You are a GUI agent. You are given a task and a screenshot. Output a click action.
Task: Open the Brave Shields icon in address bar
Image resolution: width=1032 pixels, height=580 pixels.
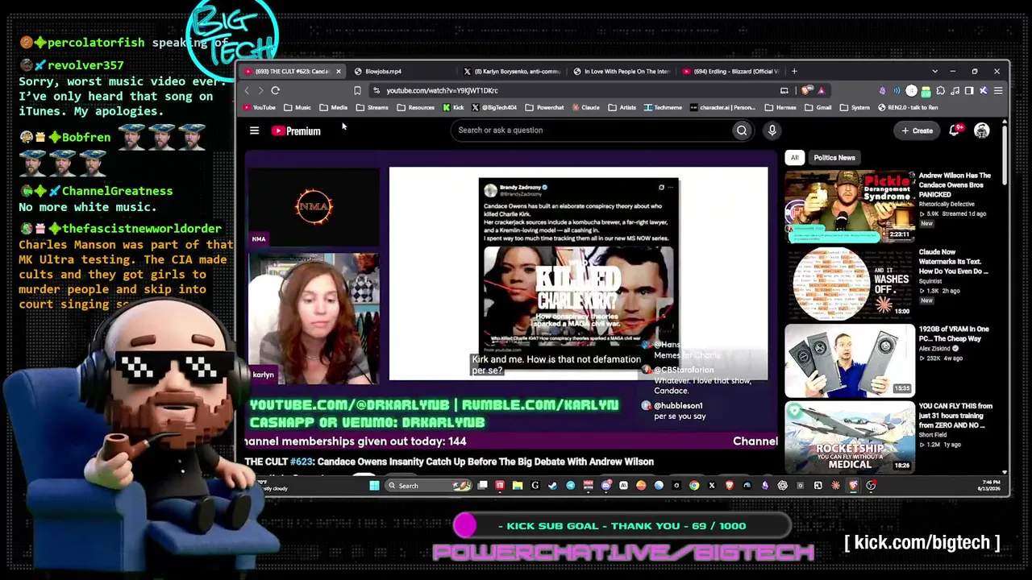807,90
